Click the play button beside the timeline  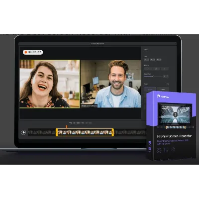click(x=23, y=132)
